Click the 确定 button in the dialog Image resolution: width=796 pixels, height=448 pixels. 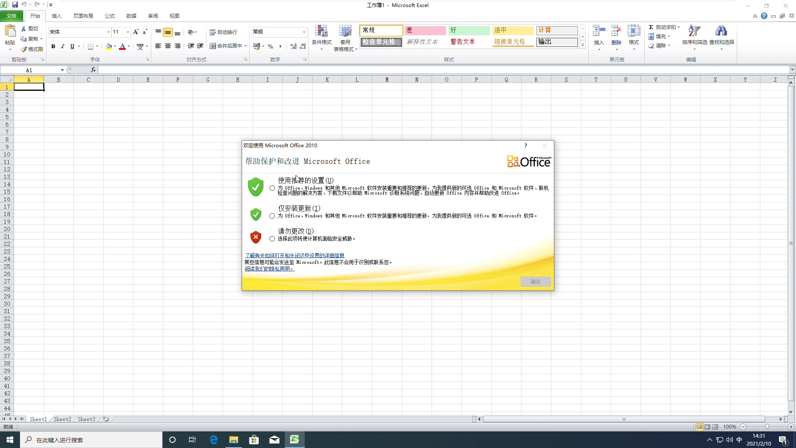point(535,282)
